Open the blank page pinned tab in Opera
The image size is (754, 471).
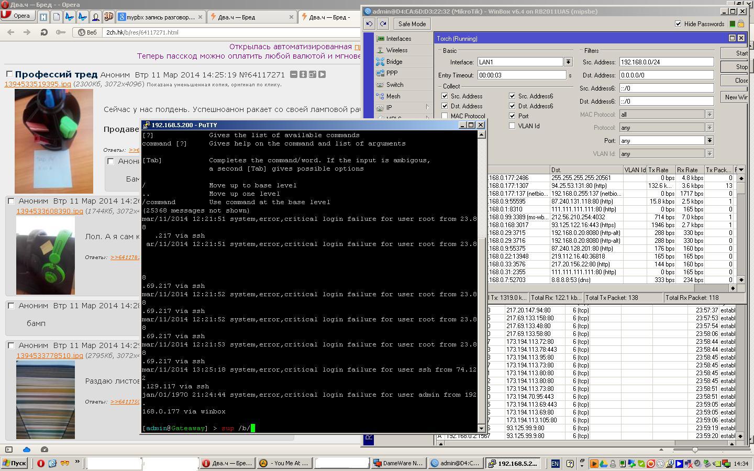[x=57, y=17]
